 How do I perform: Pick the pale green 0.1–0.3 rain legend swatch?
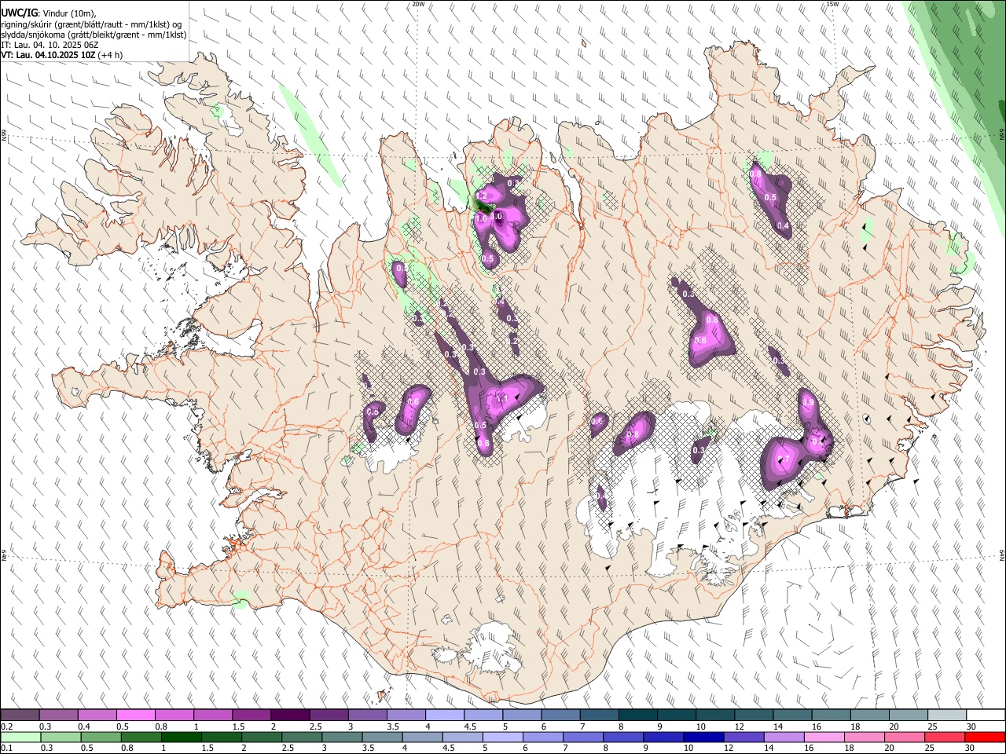tap(20, 737)
